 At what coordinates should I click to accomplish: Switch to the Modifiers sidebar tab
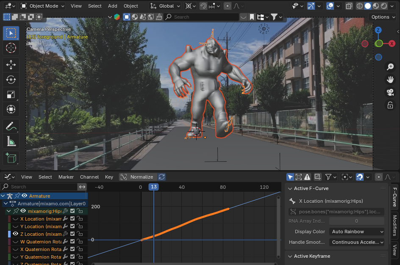[394, 224]
